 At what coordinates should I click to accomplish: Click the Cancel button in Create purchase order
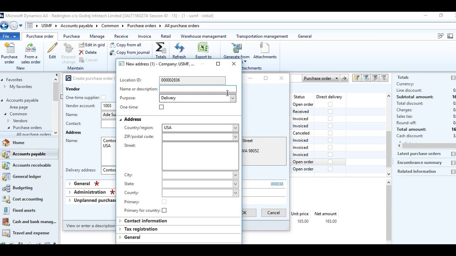(273, 213)
